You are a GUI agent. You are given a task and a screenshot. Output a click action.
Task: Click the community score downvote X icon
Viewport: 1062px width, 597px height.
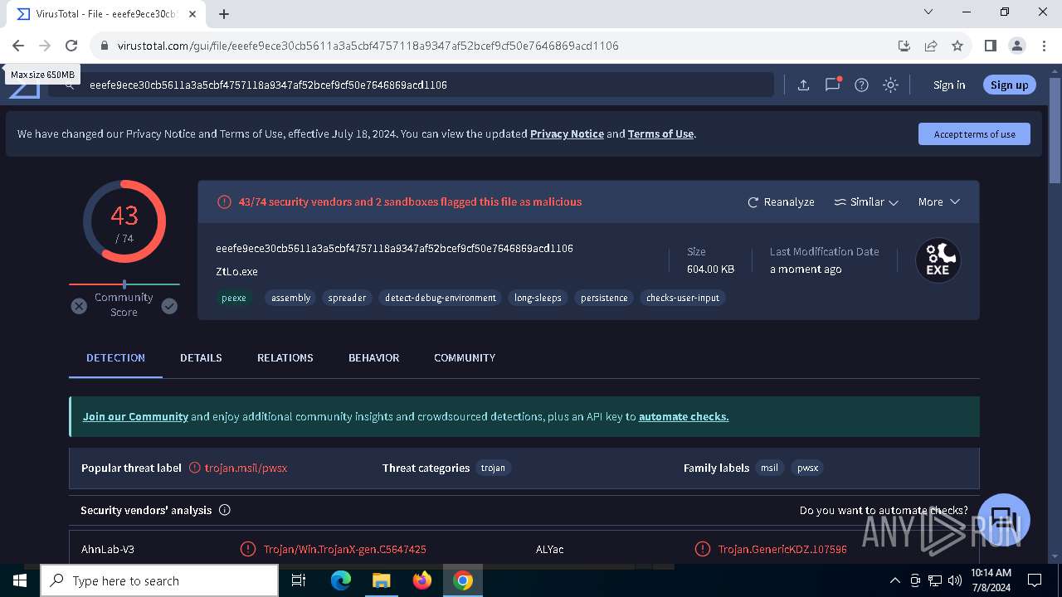coord(79,306)
